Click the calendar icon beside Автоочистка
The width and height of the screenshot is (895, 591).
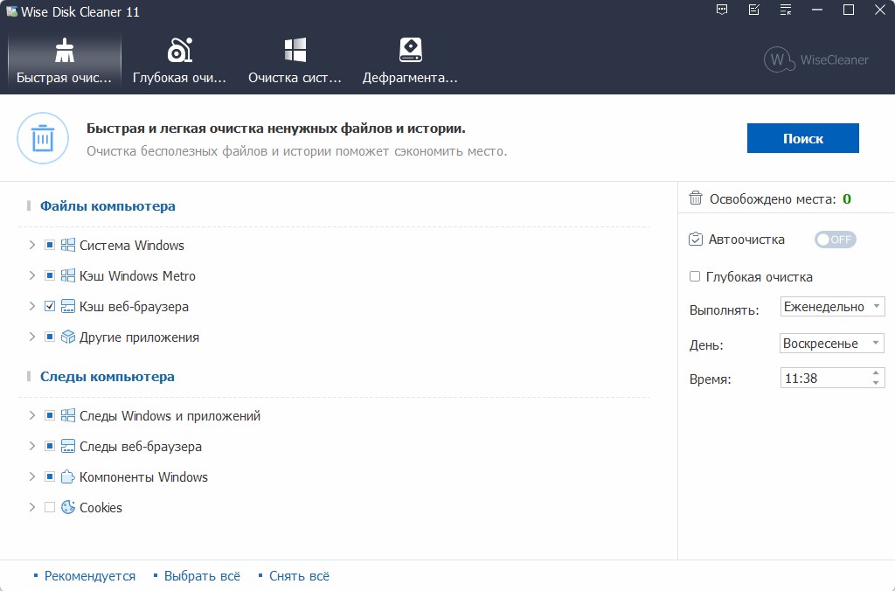pos(695,239)
